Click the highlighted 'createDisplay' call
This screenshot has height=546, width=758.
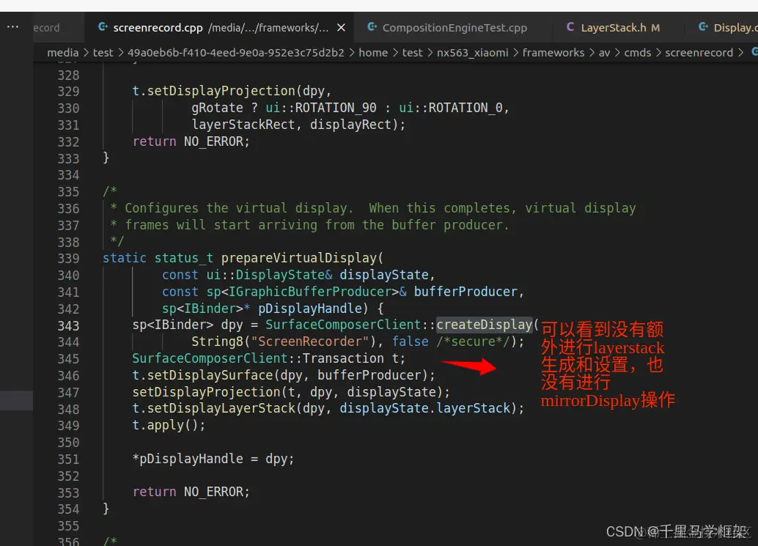pos(485,325)
